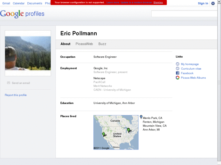Click the globe icon next to My homepage
Image resolution: width=221 pixels, height=165 pixels.
[x=178, y=64]
